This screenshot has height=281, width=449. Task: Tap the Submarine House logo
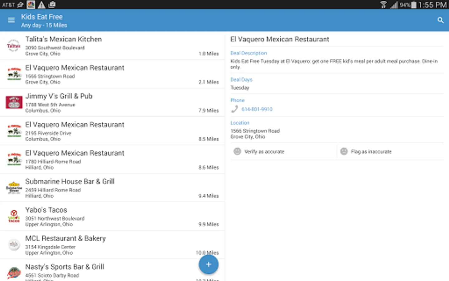(14, 188)
